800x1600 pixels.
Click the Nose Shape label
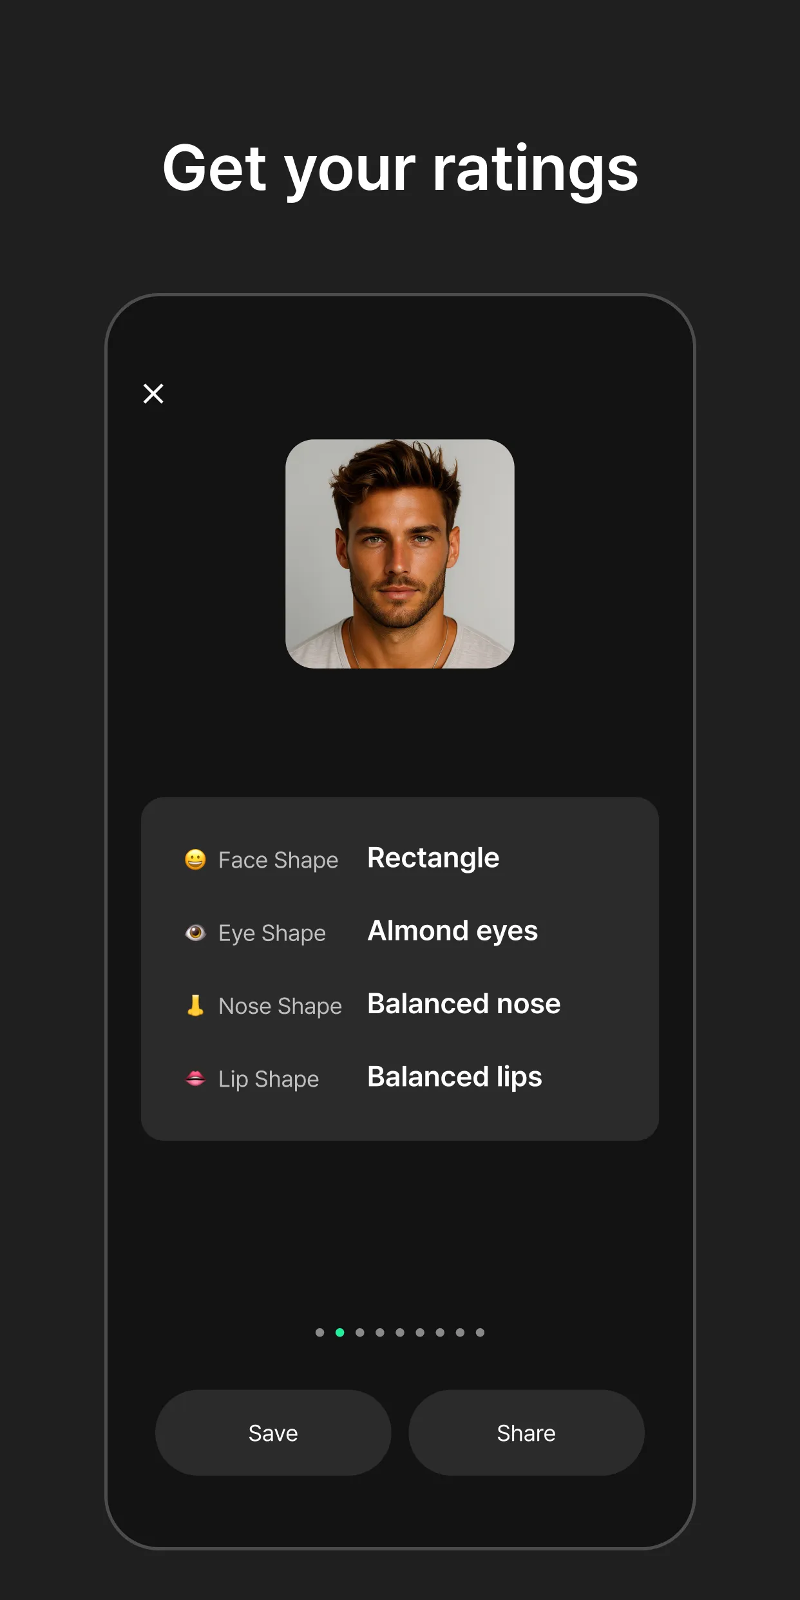(x=280, y=1006)
